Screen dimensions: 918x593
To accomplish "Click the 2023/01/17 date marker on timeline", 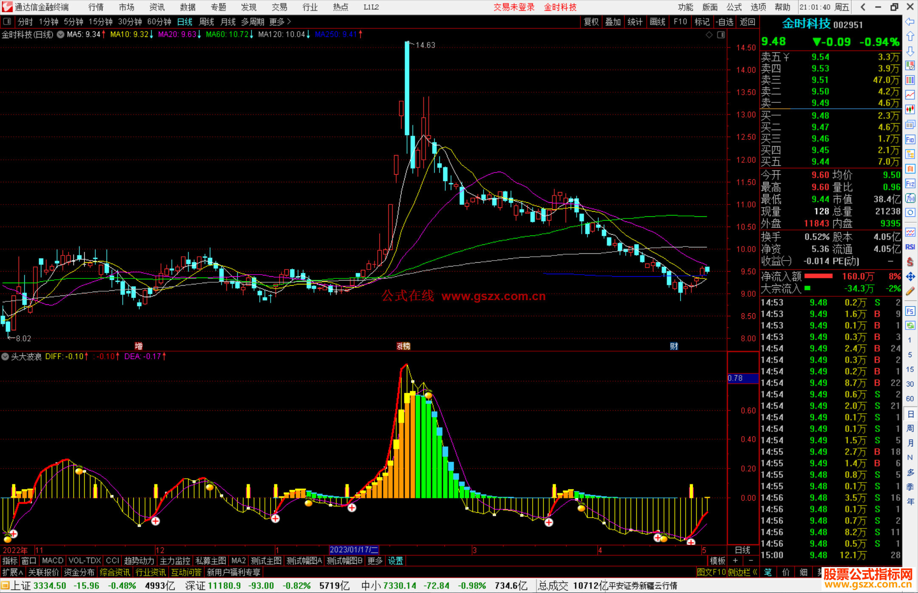I will (354, 550).
